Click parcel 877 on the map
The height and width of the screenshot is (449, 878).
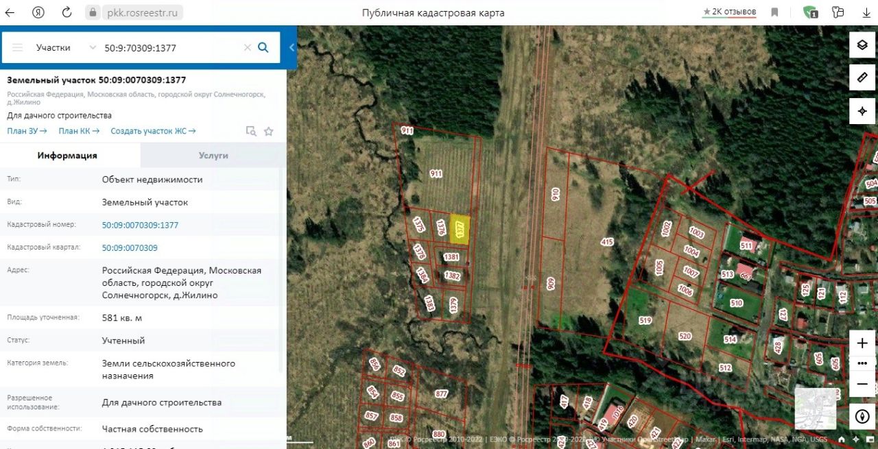tap(441, 394)
